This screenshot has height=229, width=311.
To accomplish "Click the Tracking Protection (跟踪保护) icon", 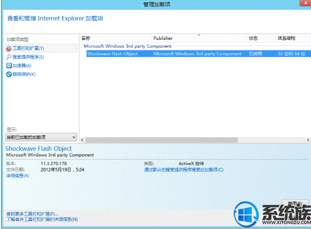I will 9,75.
